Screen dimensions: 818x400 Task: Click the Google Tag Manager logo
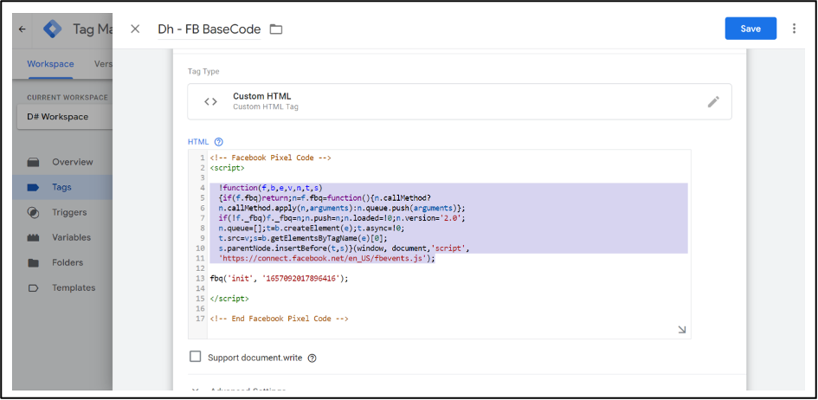(x=53, y=29)
